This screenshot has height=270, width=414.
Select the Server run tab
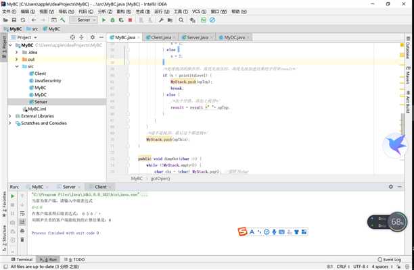69,187
